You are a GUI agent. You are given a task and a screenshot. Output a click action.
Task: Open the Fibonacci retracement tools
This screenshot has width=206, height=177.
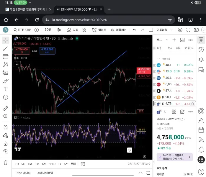[6, 56]
